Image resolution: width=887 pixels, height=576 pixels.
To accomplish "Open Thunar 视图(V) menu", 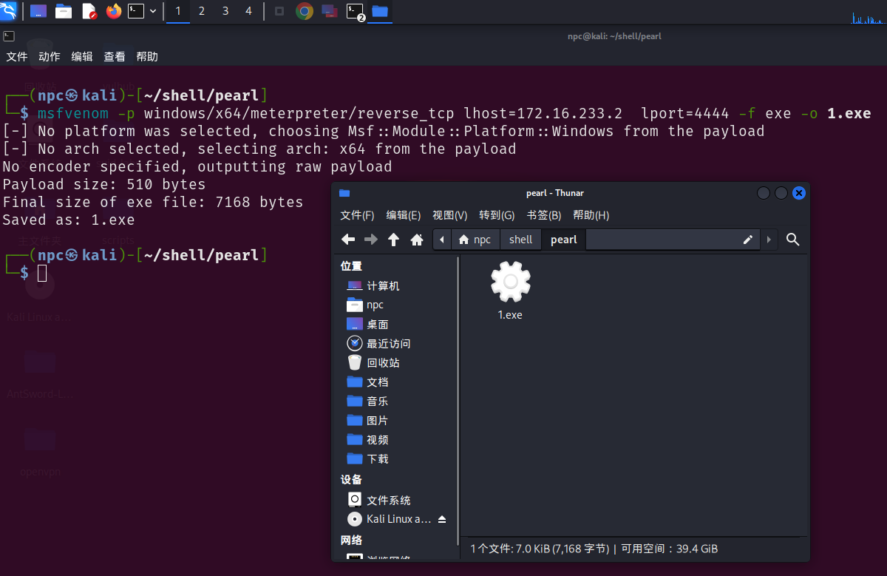I will pyautogui.click(x=450, y=215).
